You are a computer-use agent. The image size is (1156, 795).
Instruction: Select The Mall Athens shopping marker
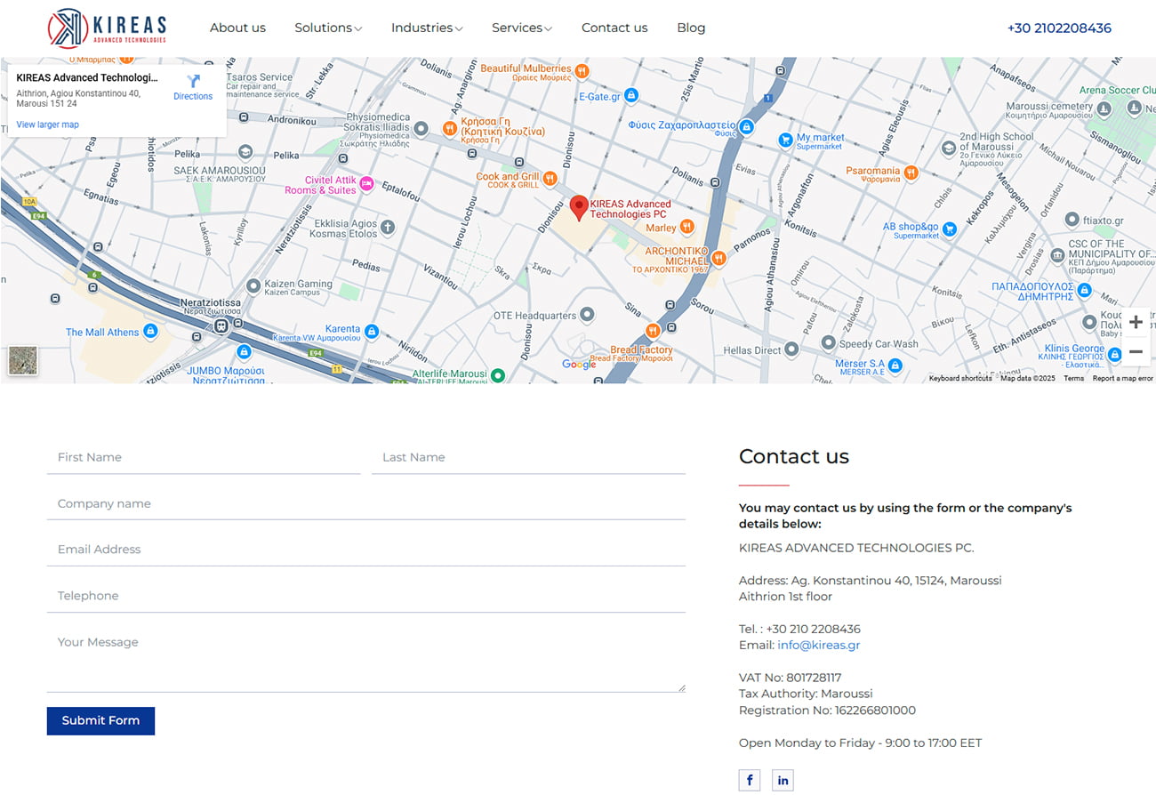pyautogui.click(x=150, y=332)
